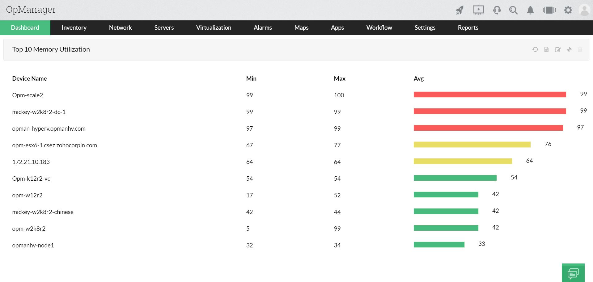Select the Servers tab
This screenshot has height=282, width=593.
coord(164,28)
